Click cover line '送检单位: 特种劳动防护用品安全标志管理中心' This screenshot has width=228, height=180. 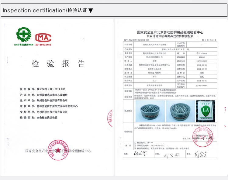[49, 106]
